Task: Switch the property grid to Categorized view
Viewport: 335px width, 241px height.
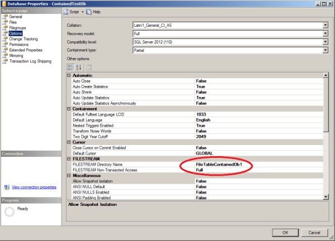Action: (70, 68)
